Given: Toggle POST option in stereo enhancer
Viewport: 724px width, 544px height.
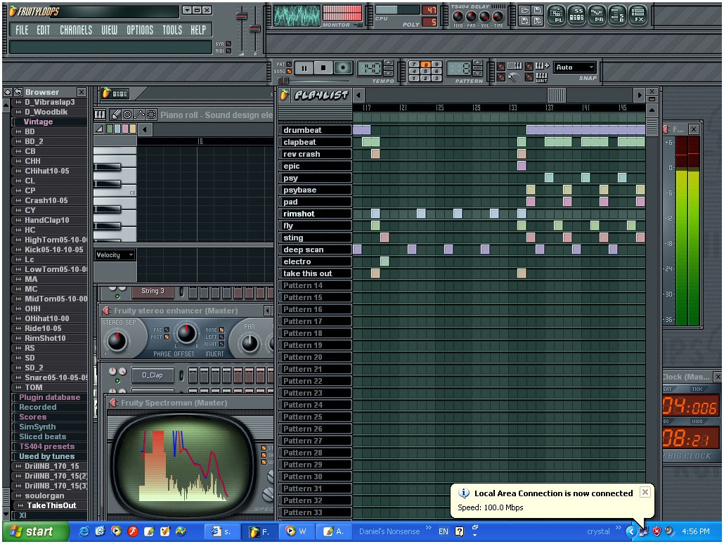Looking at the screenshot, I should (167, 337).
